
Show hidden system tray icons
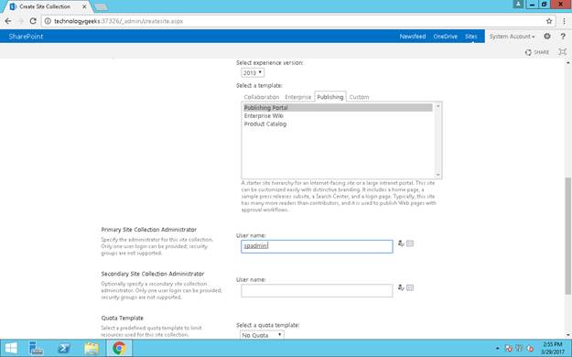tap(498, 349)
